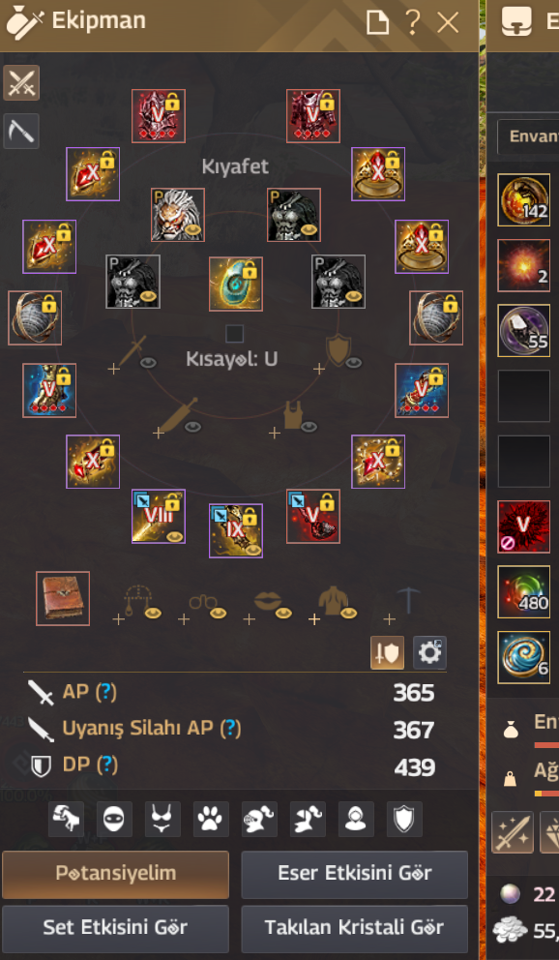Toggle eye on main weapon outfit slot
The height and width of the screenshot is (960, 559).
pyautogui.click(x=148, y=363)
